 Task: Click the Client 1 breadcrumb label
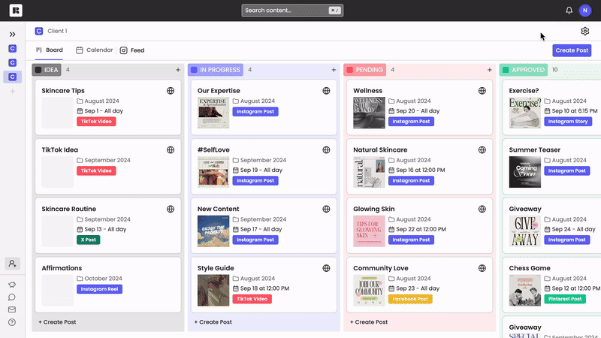click(57, 31)
